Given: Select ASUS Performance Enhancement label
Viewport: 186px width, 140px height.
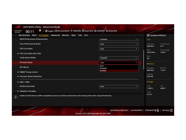Looking at the screenshot, I should coord(34,39).
